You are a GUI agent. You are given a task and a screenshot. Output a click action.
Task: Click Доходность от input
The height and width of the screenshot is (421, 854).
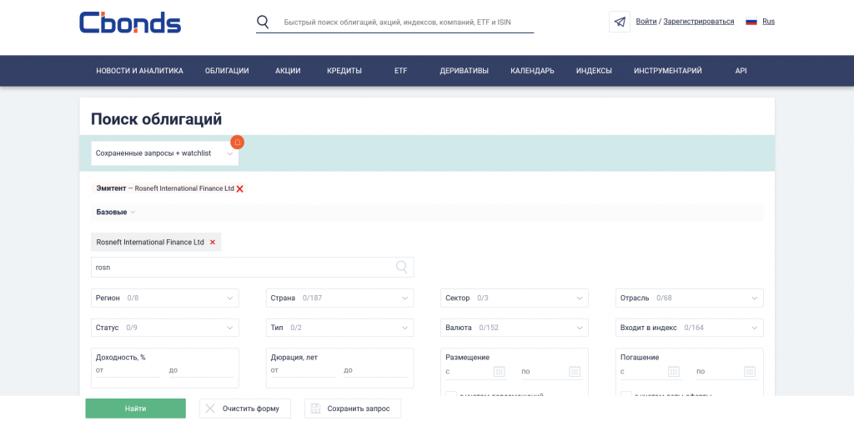tap(128, 371)
